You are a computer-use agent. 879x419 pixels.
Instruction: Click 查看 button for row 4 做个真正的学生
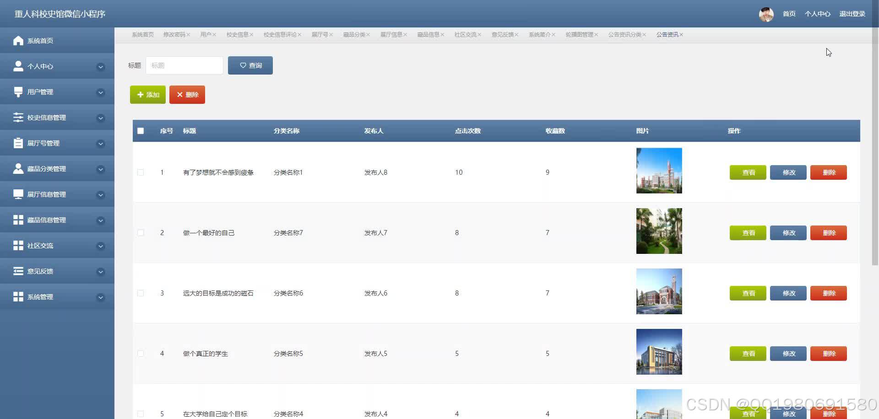coord(748,354)
